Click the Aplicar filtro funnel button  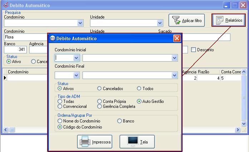186,21
